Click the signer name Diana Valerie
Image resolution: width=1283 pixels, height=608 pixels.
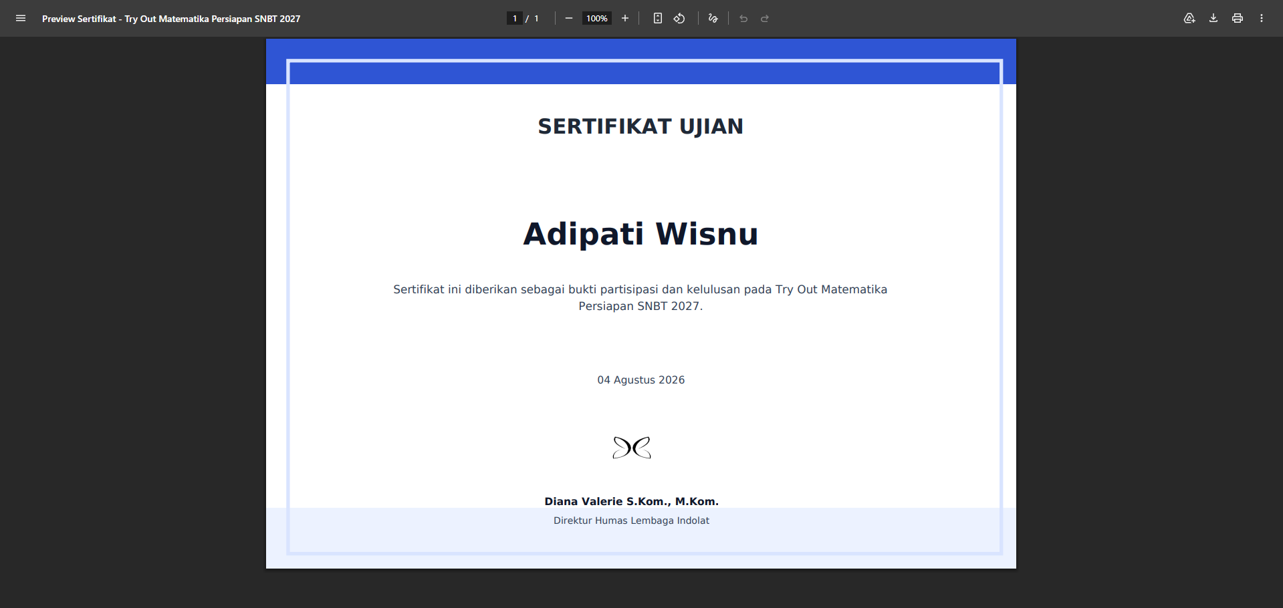(x=631, y=501)
